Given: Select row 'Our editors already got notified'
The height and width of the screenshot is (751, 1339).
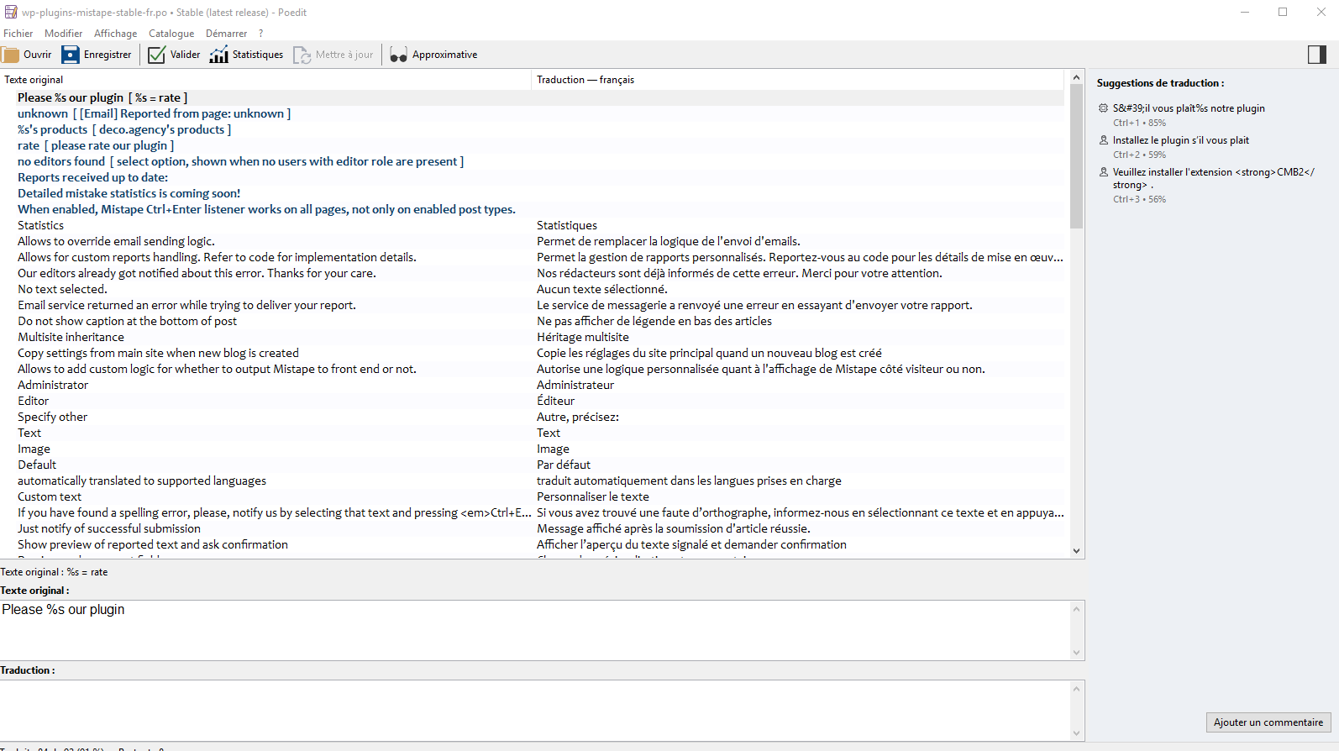Looking at the screenshot, I should [533, 273].
